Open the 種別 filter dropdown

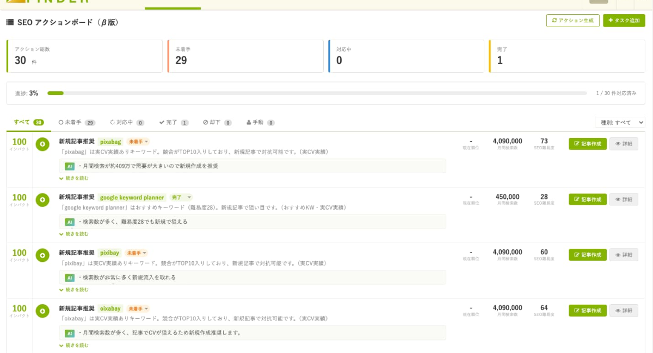[x=619, y=123]
